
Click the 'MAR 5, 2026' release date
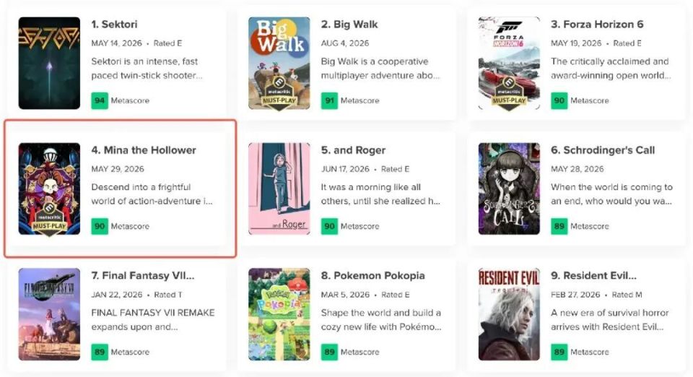(x=345, y=295)
